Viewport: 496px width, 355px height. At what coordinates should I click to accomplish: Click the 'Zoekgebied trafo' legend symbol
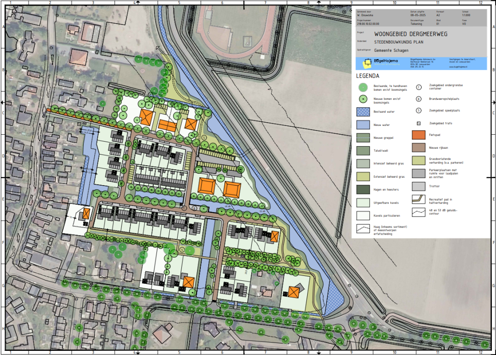coord(418,124)
